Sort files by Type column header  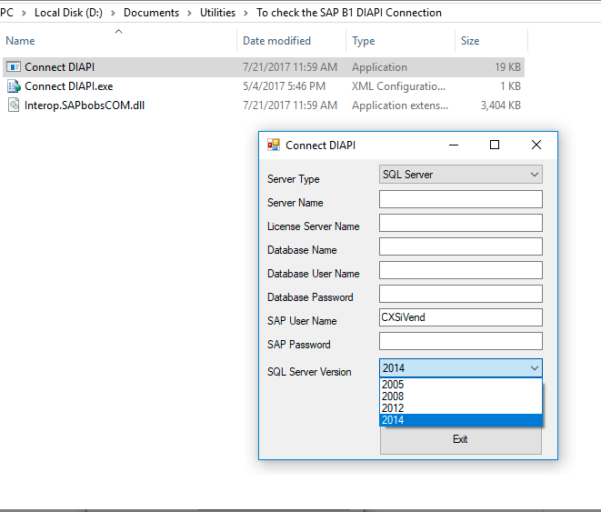364,41
